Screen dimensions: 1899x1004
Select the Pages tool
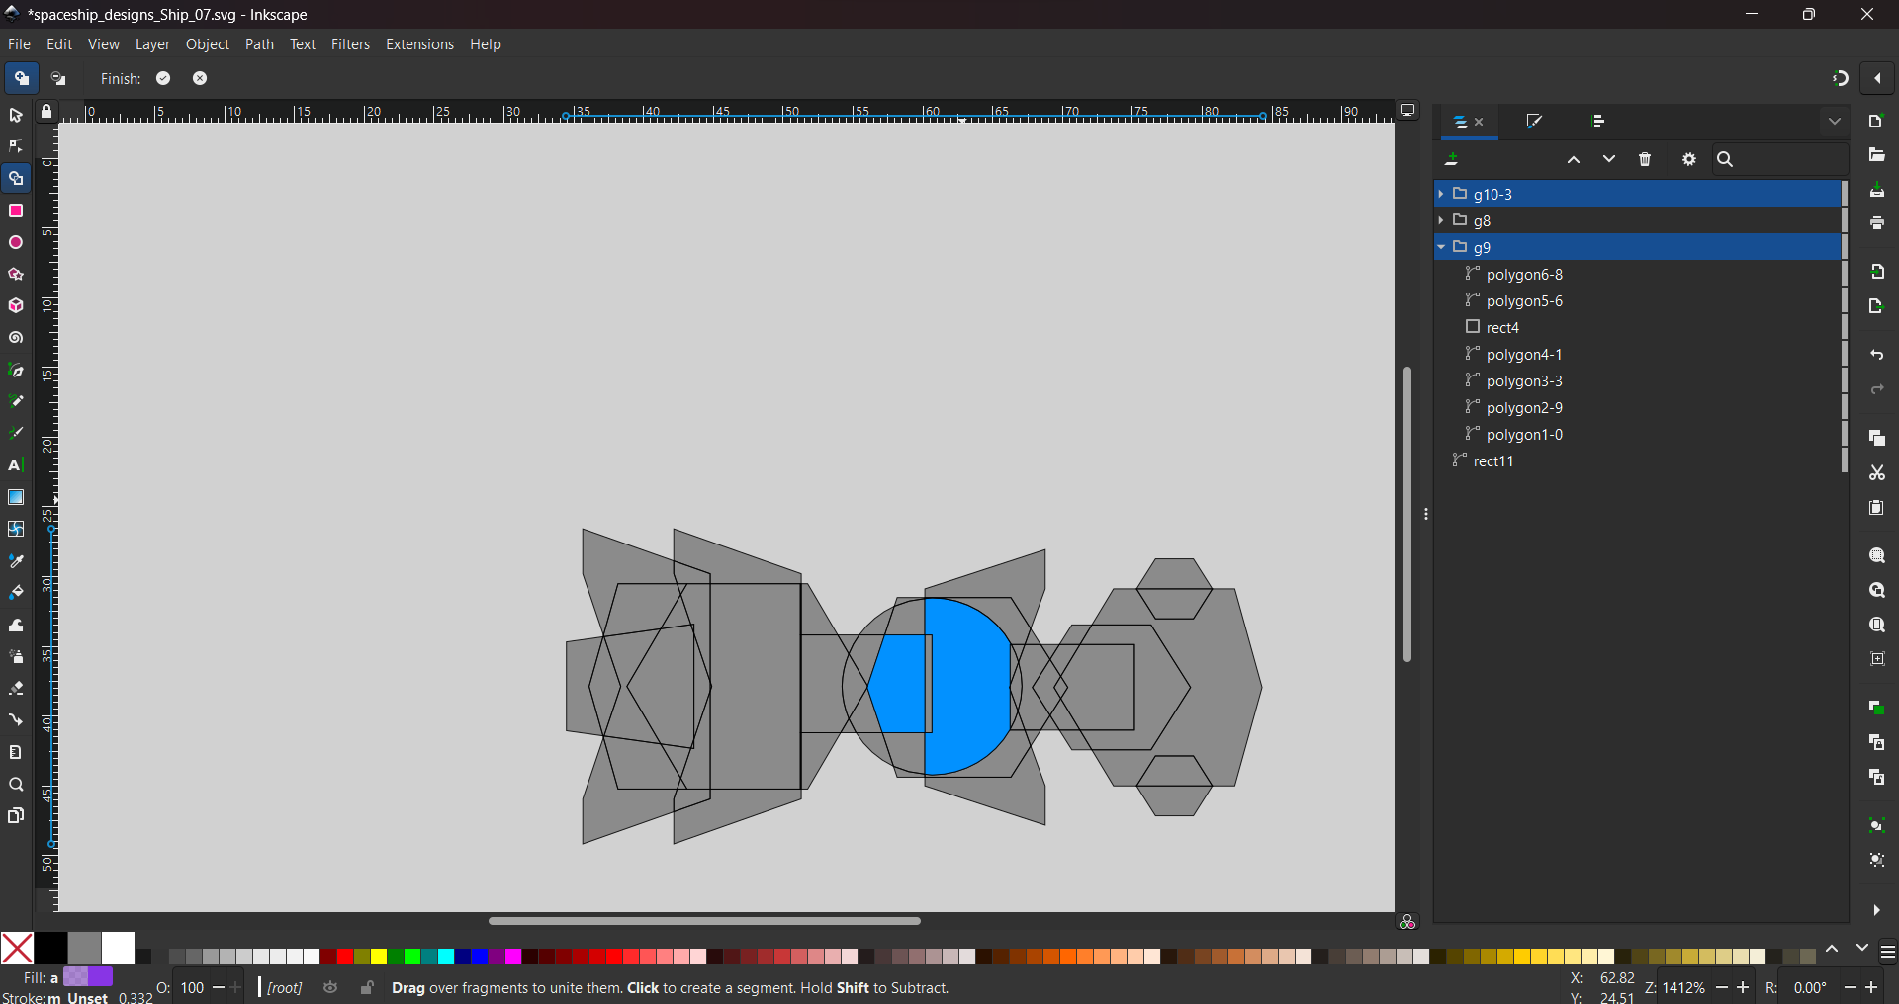click(x=16, y=816)
